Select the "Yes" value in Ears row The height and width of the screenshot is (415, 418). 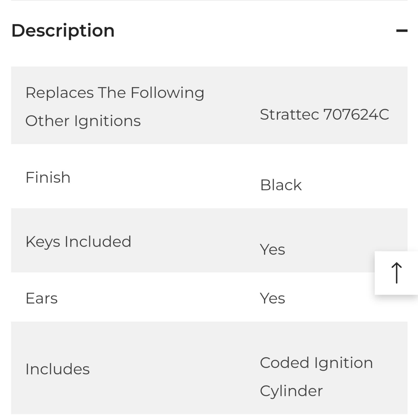point(272,298)
